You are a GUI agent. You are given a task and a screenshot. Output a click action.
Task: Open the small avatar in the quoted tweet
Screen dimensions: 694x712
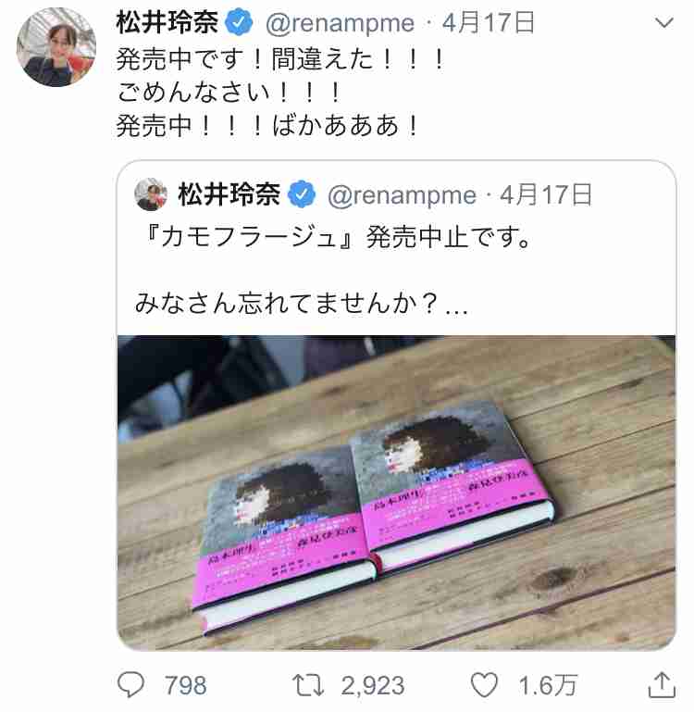pos(151,194)
